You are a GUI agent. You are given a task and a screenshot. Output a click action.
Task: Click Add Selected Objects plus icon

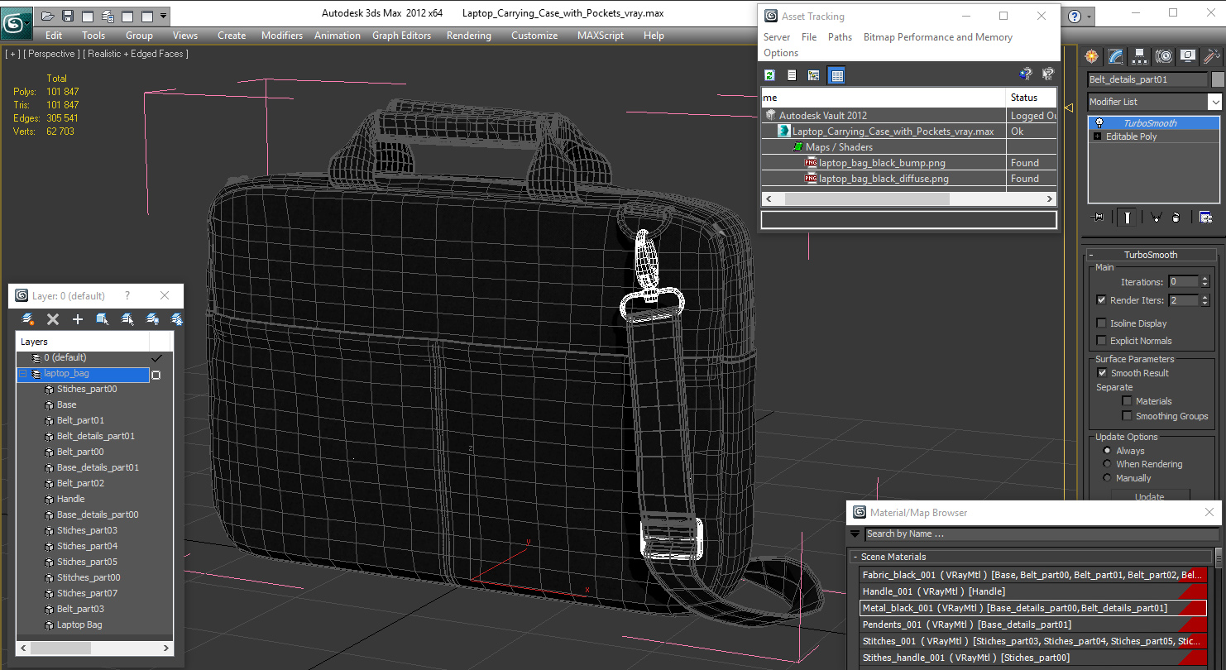[x=78, y=319]
